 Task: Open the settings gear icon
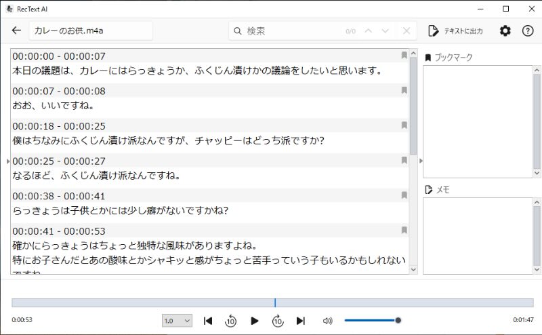[x=505, y=31]
